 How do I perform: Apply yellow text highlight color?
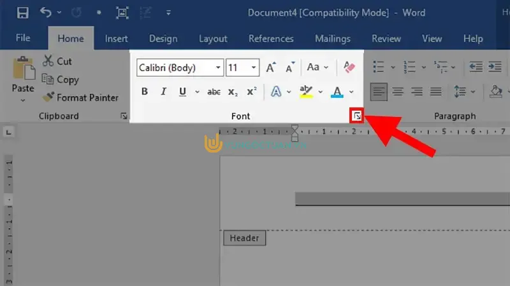click(x=306, y=92)
